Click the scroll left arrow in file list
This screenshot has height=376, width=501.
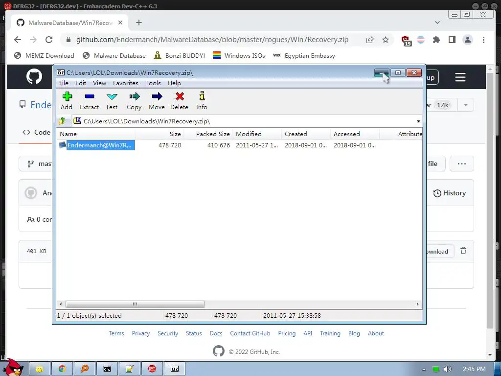61,304
